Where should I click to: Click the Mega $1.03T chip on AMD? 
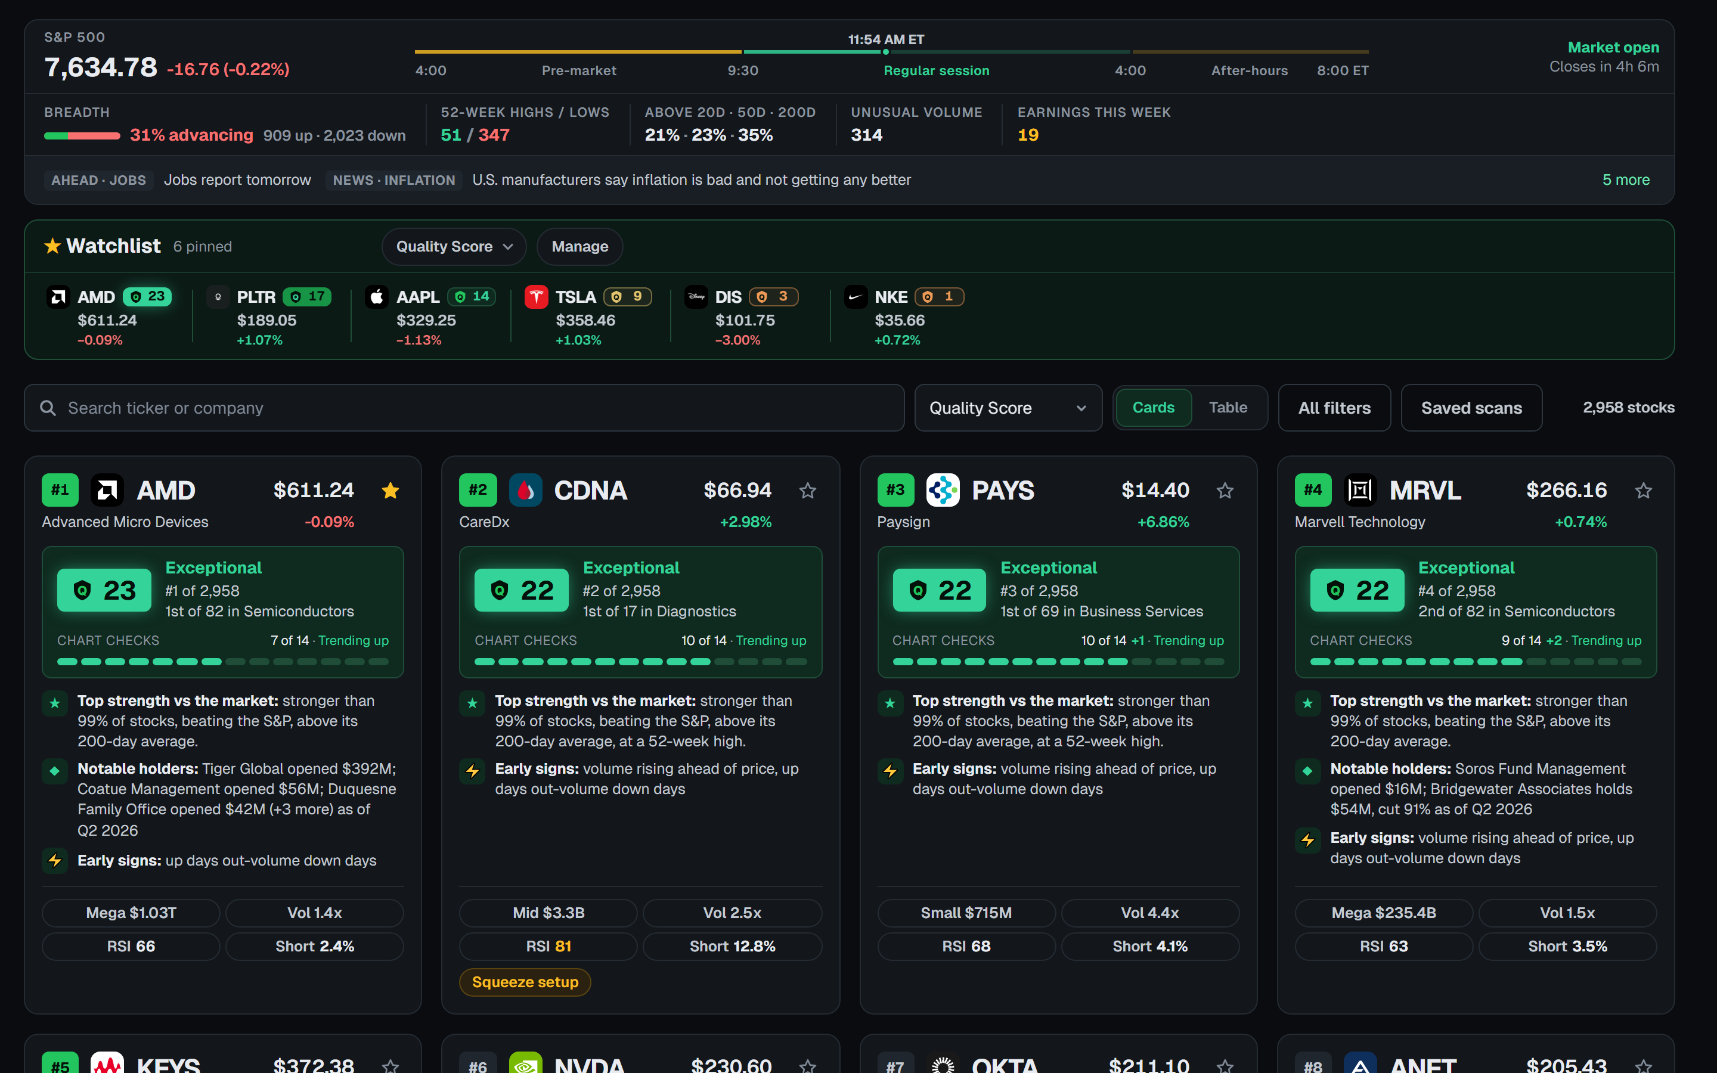pyautogui.click(x=131, y=913)
